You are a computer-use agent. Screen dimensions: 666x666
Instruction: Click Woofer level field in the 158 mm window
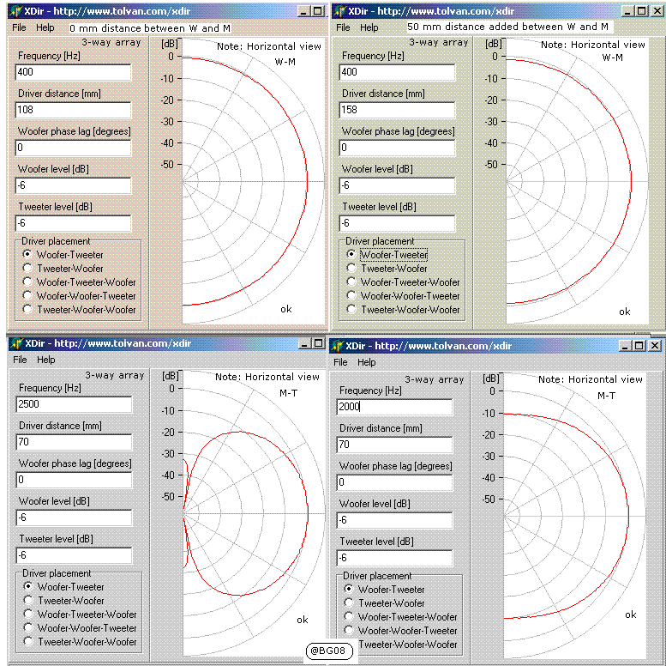pyautogui.click(x=397, y=185)
